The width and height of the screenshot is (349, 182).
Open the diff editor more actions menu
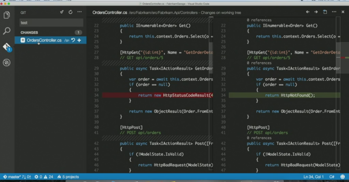[334, 12]
